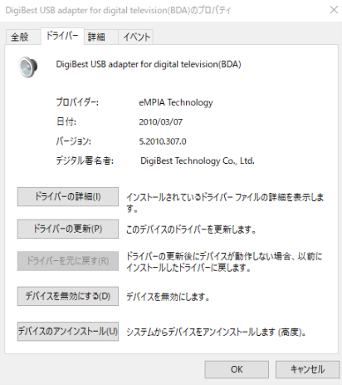The width and height of the screenshot is (342, 385).
Task: Select provider value eMPIA Technology
Action: [176, 102]
